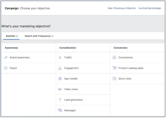Show info tooltip next to Auction
Viewport: 166px width, 118px height.
17,36
